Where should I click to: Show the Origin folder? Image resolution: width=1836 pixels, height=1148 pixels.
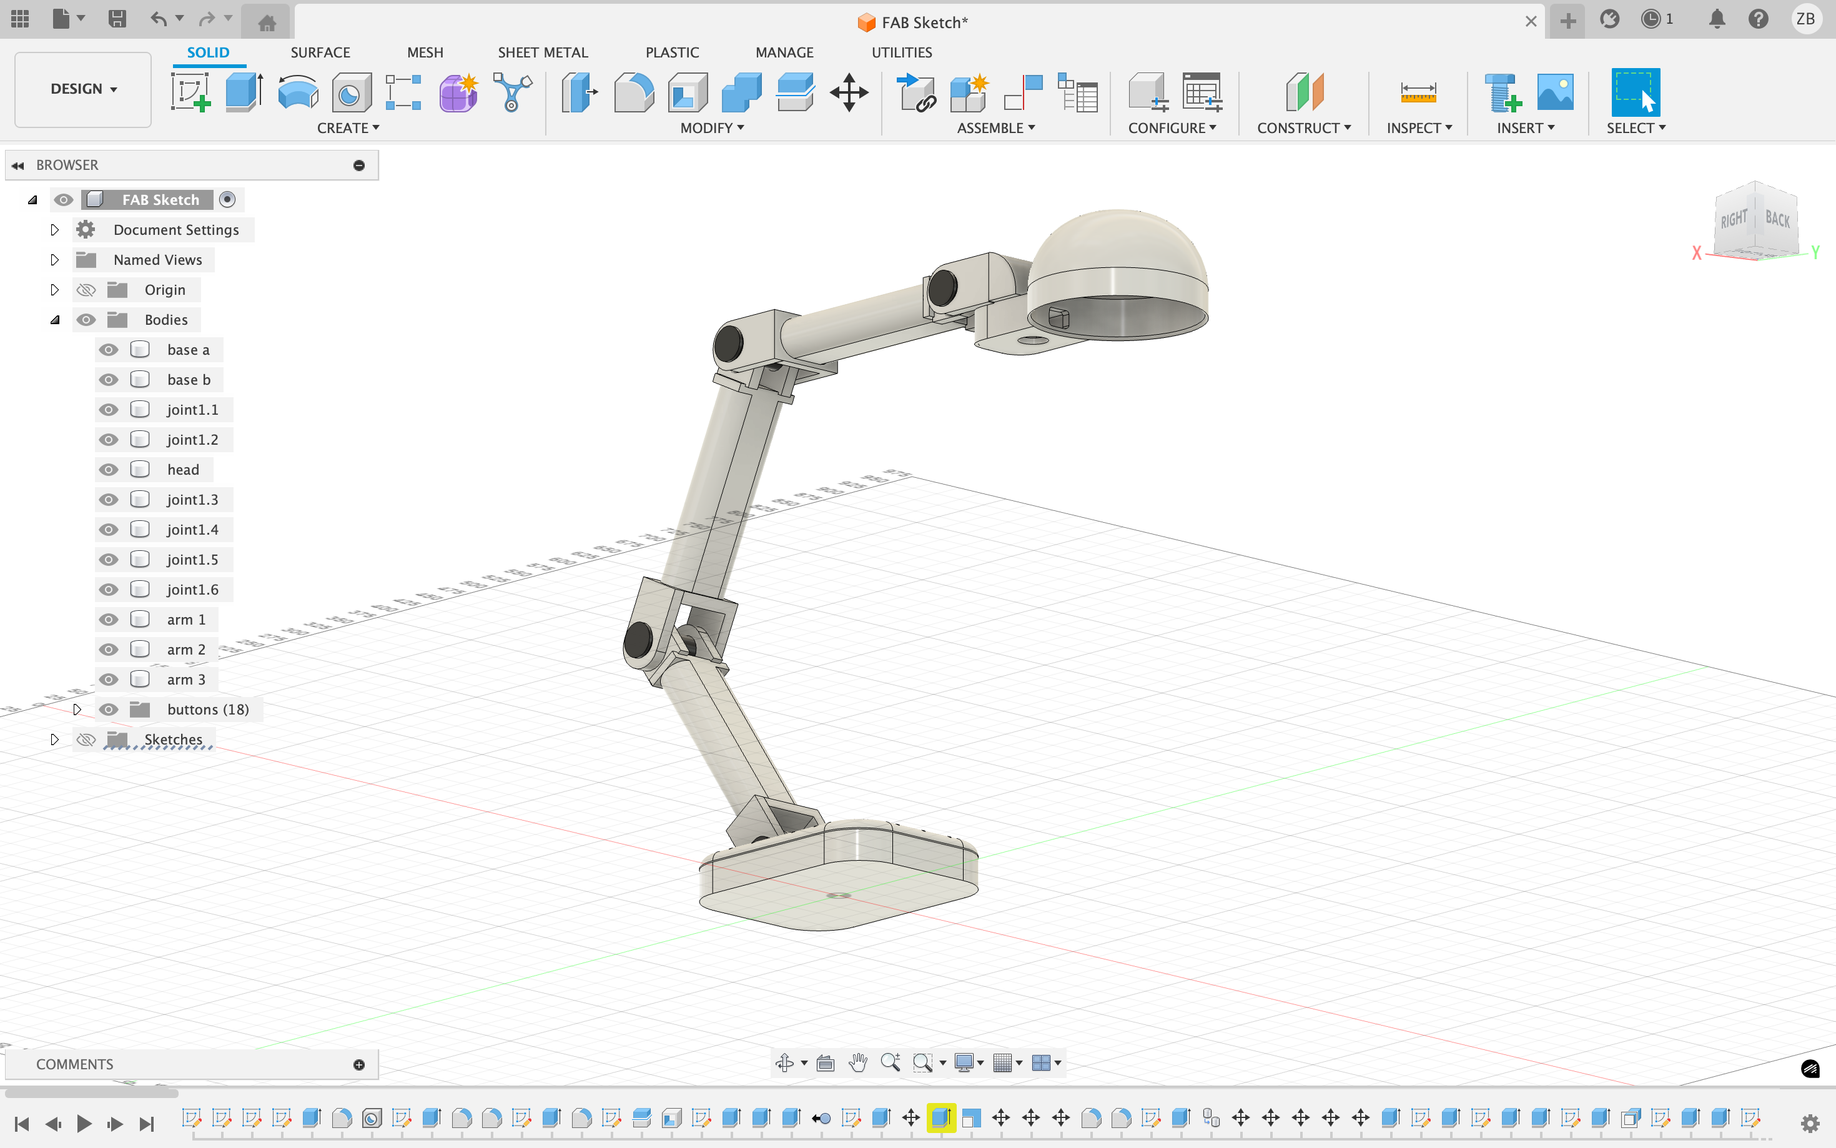coord(86,289)
